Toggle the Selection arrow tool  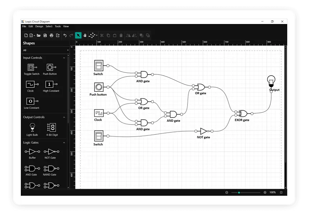[x=78, y=35]
